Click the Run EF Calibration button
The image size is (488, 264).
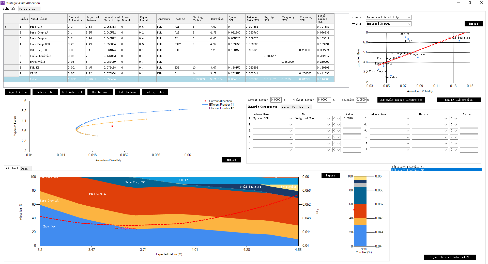pos(459,100)
